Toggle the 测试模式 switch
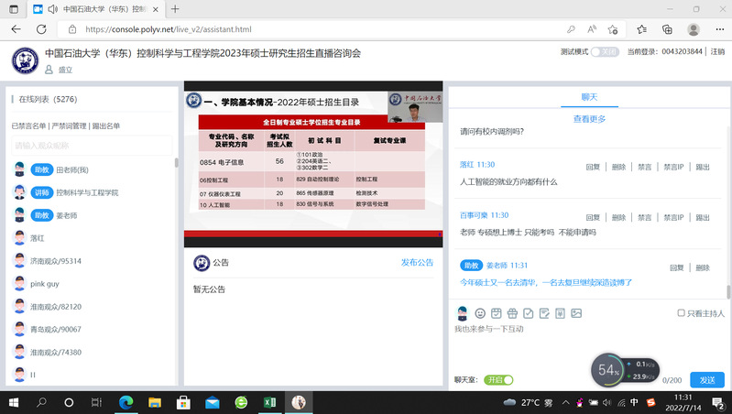 [x=604, y=52]
